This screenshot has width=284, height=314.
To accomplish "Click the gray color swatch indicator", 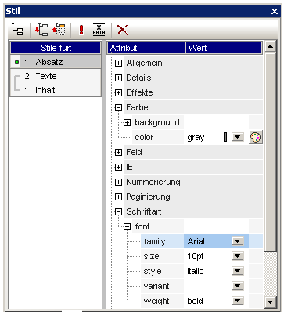I will (225, 137).
